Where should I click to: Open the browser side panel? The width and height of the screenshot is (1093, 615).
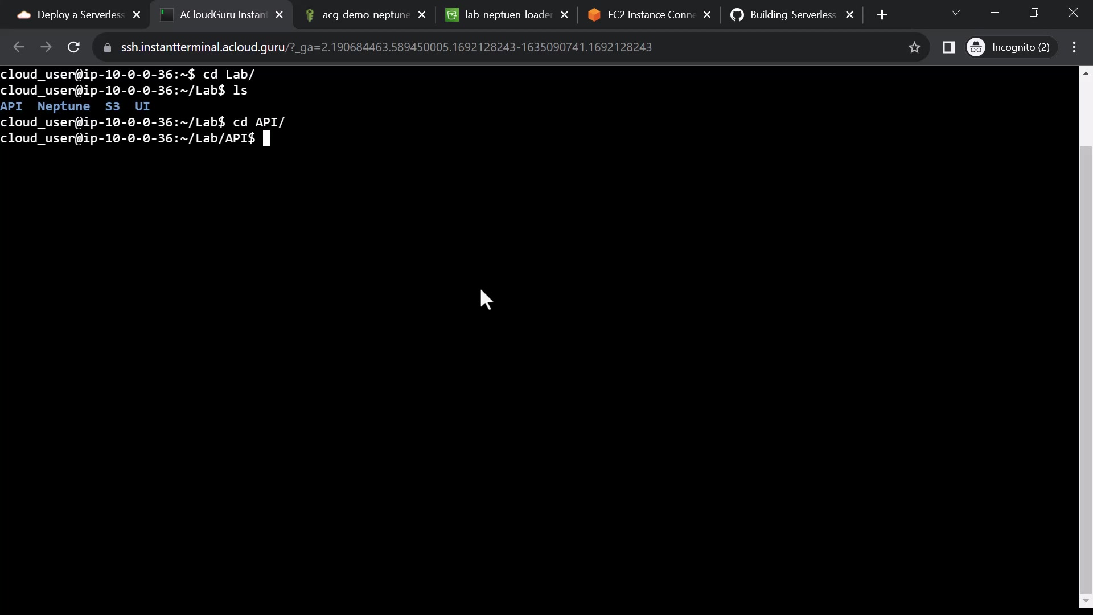click(x=948, y=47)
